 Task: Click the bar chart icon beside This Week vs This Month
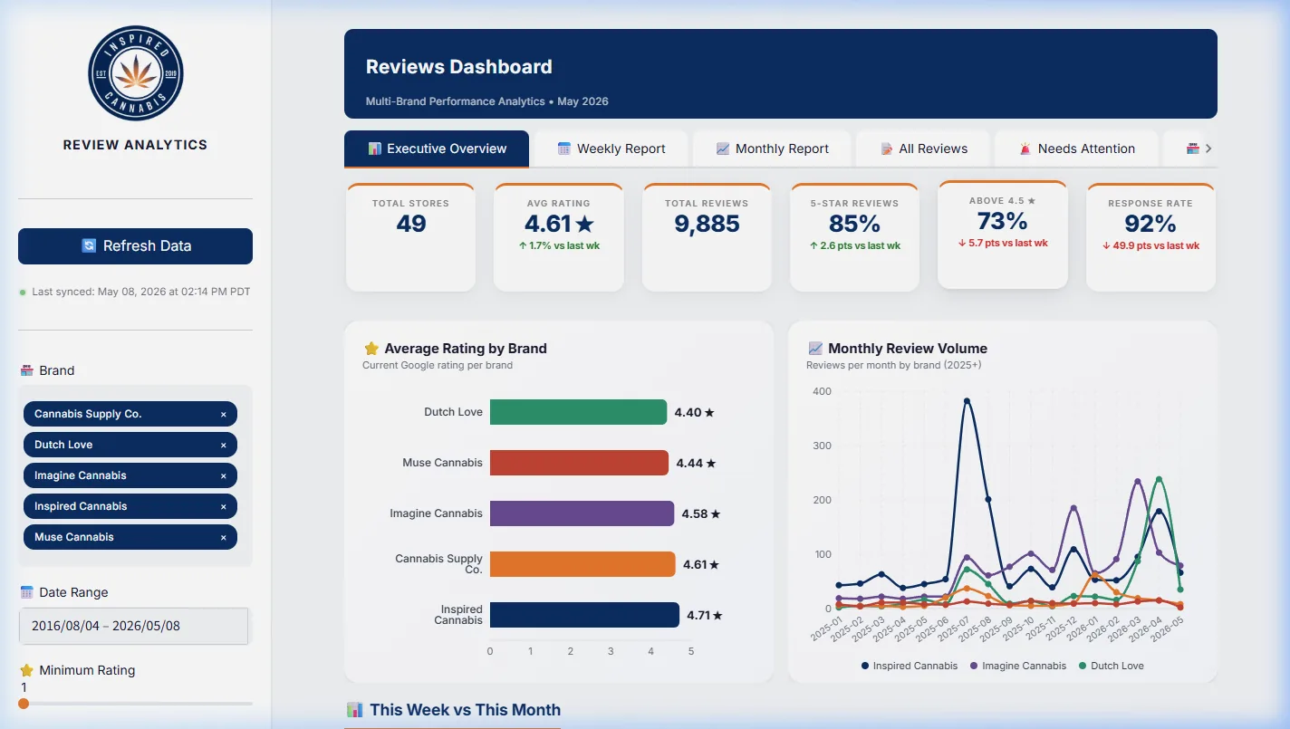354,710
